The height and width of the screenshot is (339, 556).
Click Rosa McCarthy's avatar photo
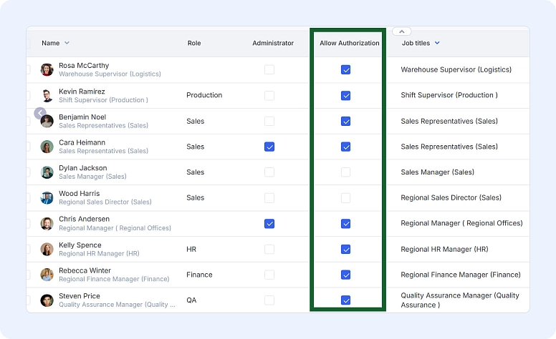tap(47, 70)
